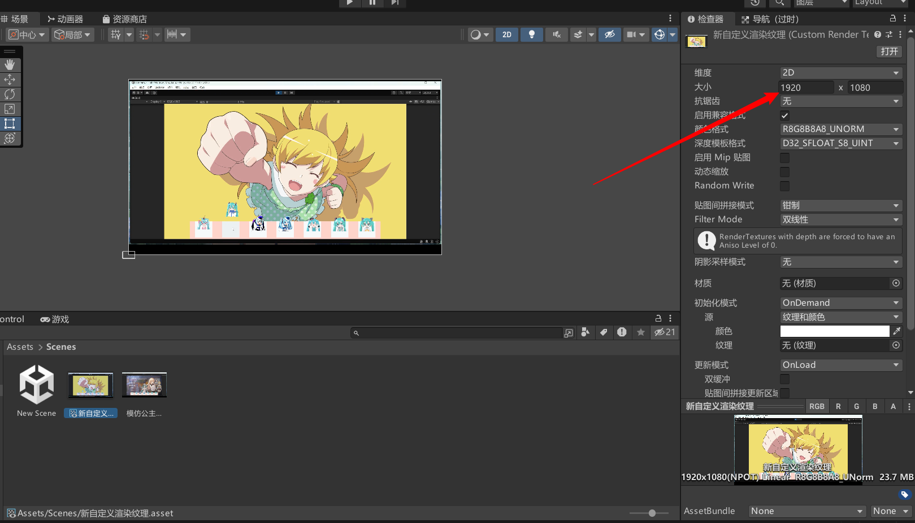Image resolution: width=915 pixels, height=523 pixels.
Task: Click the color eyedropper icon
Action: coord(896,331)
